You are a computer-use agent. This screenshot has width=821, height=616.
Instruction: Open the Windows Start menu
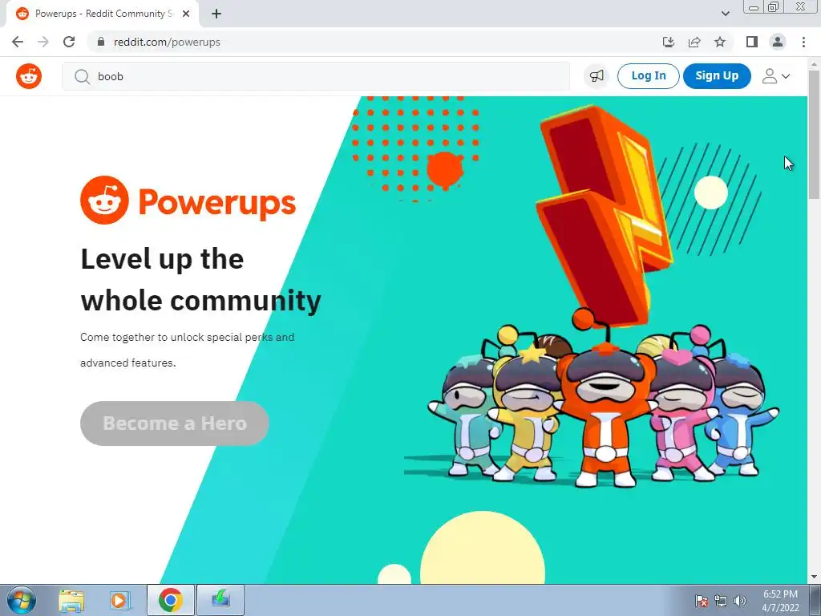[21, 600]
